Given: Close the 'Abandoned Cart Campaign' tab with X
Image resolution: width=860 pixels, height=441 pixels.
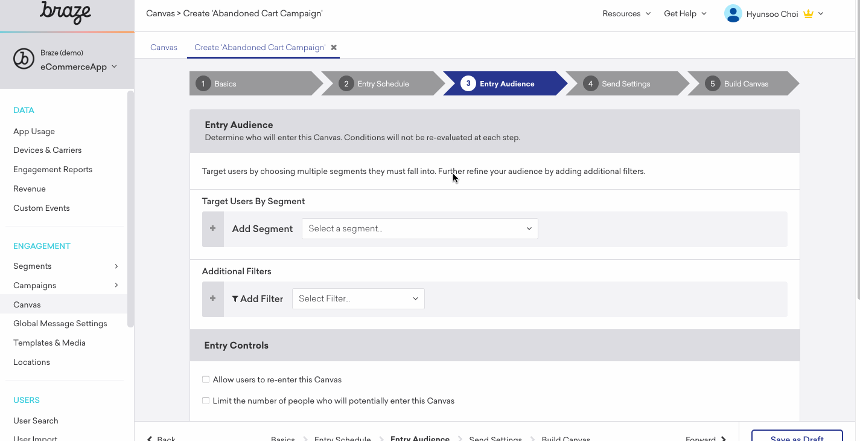Looking at the screenshot, I should 334,47.
